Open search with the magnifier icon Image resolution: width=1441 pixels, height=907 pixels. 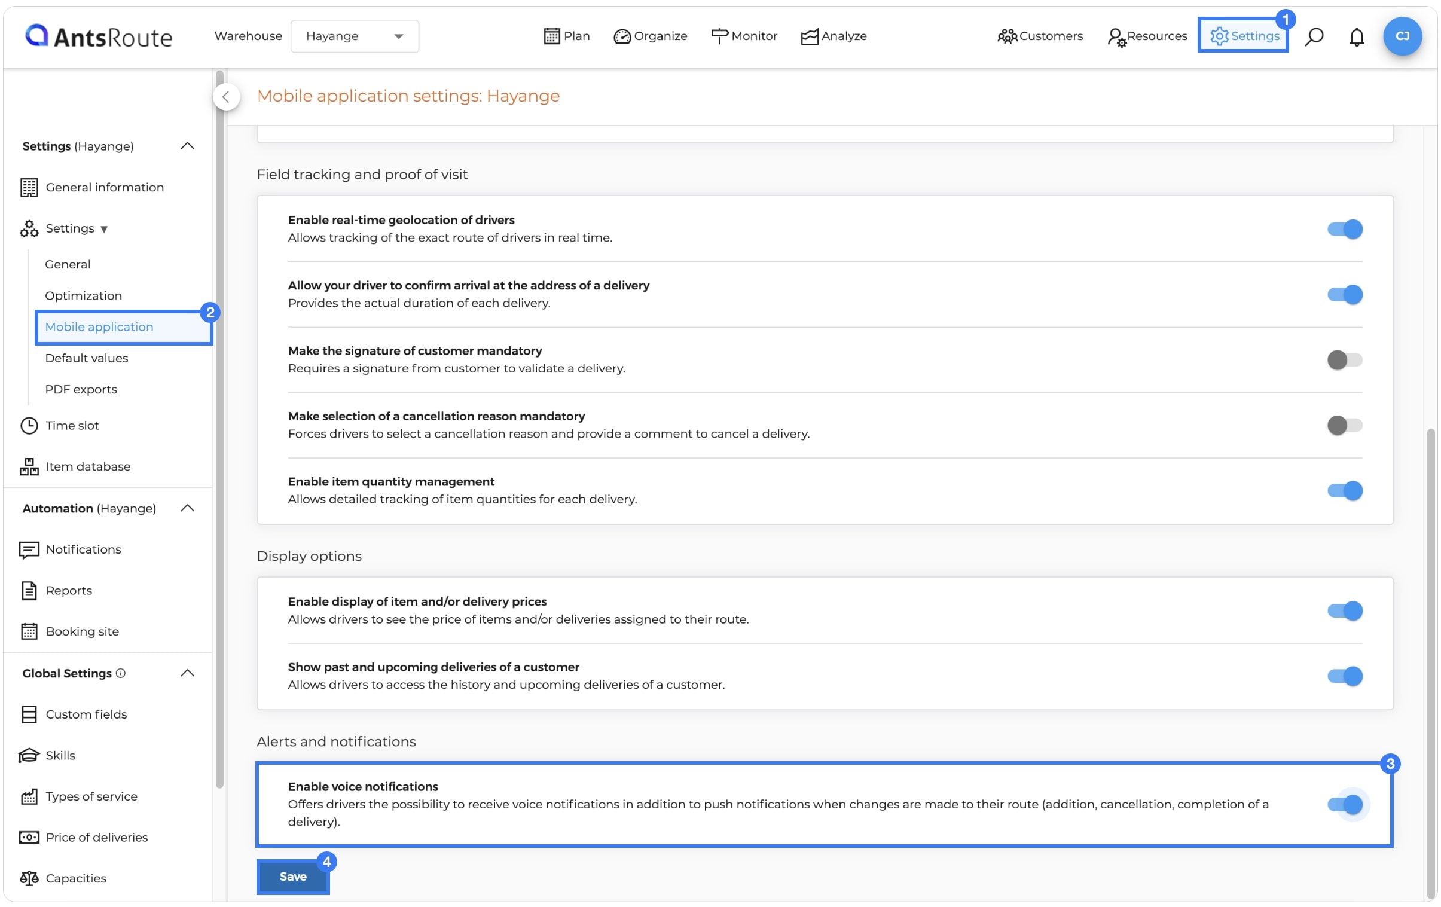pos(1314,36)
